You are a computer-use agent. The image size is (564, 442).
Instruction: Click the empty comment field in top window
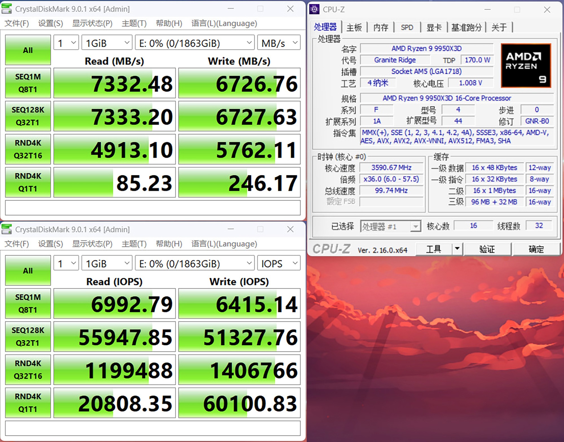[x=153, y=208]
